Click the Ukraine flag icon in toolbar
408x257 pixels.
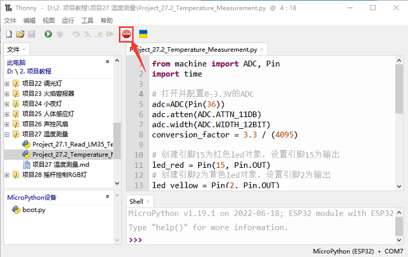[x=143, y=35]
